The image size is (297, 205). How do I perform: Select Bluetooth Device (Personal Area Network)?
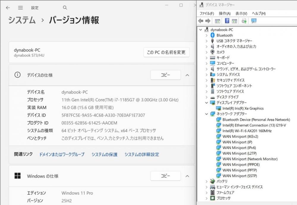(x=256, y=120)
